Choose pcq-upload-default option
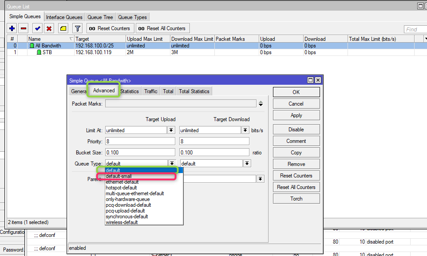This screenshot has width=427, height=256. (144, 211)
